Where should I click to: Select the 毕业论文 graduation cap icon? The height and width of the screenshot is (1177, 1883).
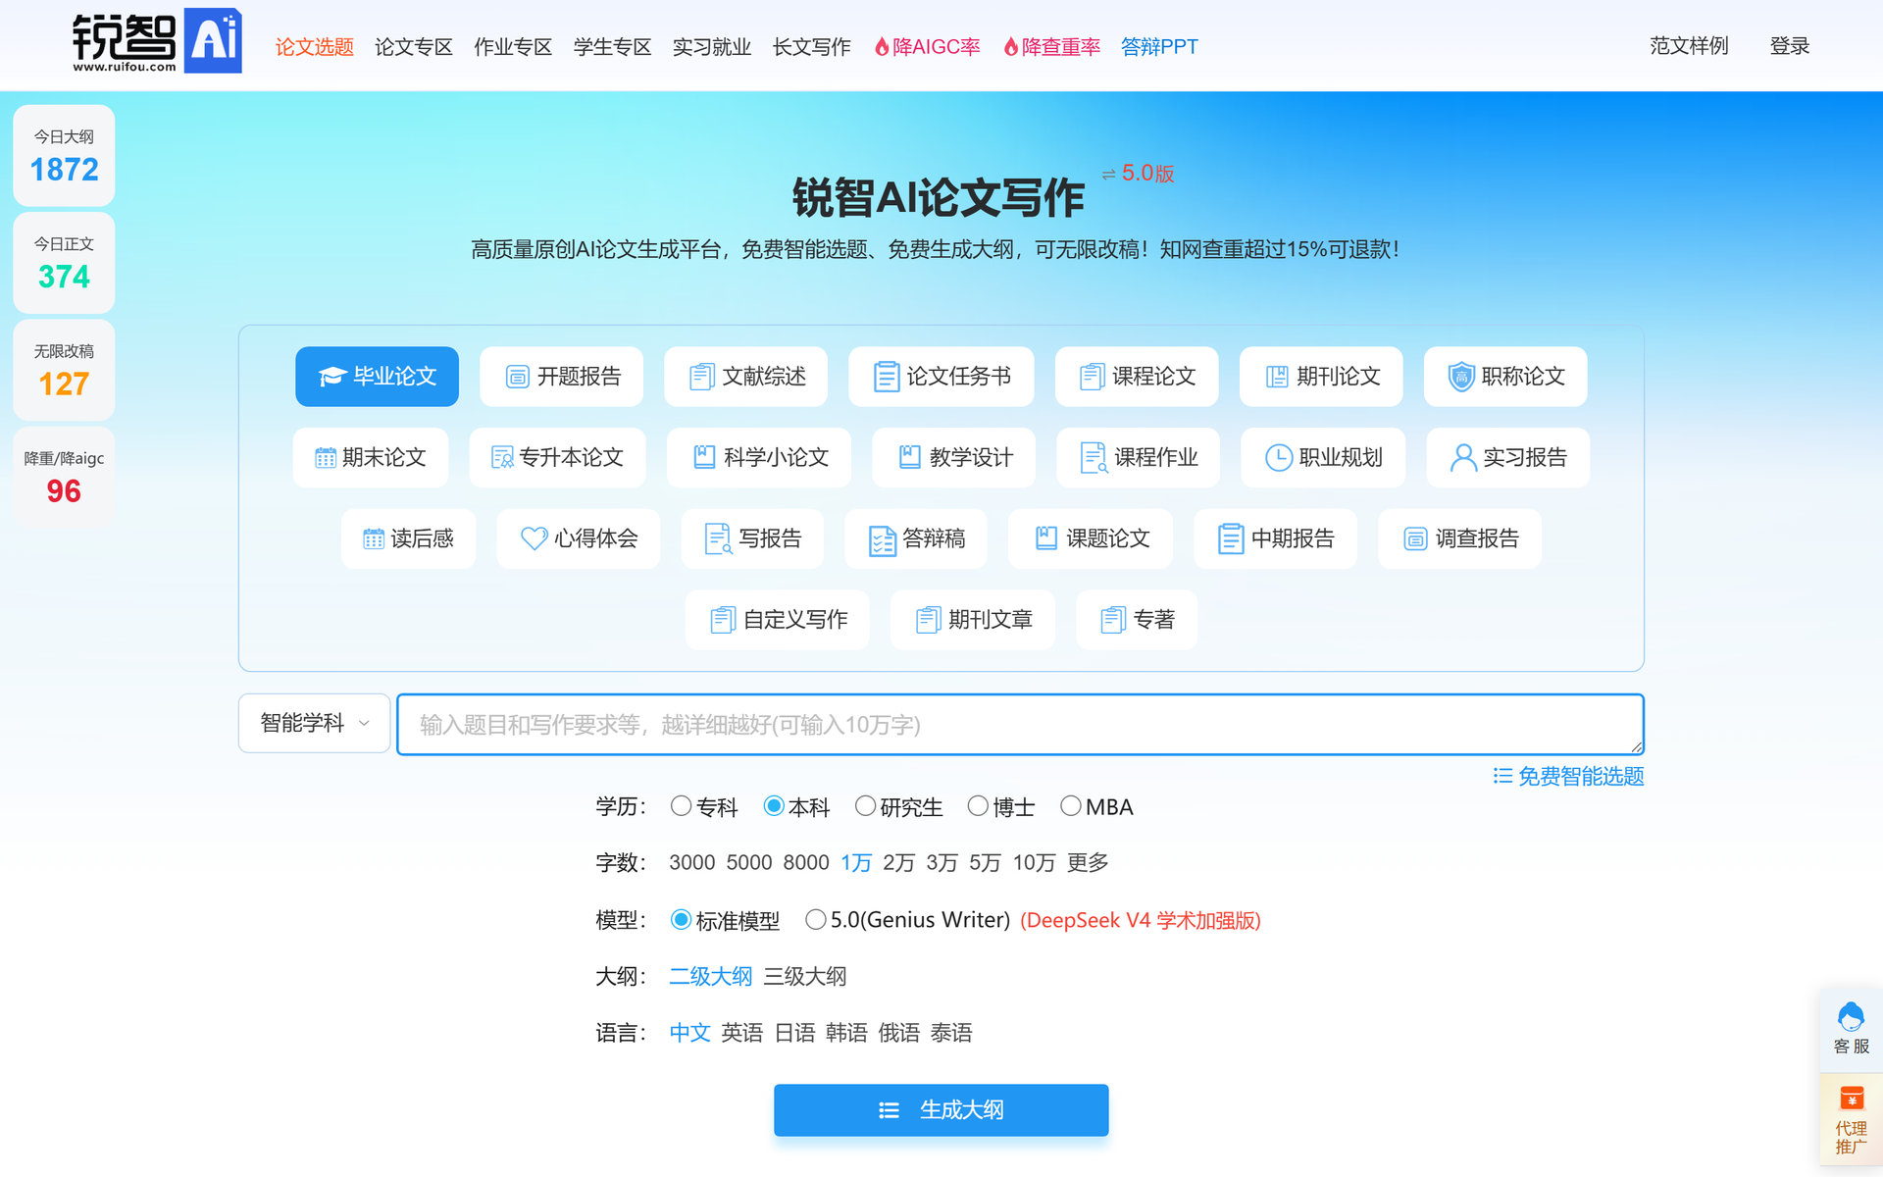click(332, 377)
